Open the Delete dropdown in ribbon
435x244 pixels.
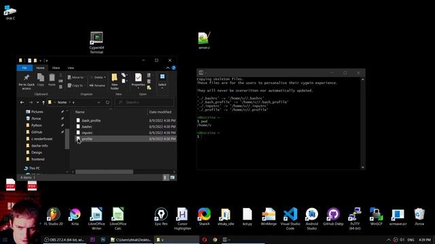click(x=98, y=77)
